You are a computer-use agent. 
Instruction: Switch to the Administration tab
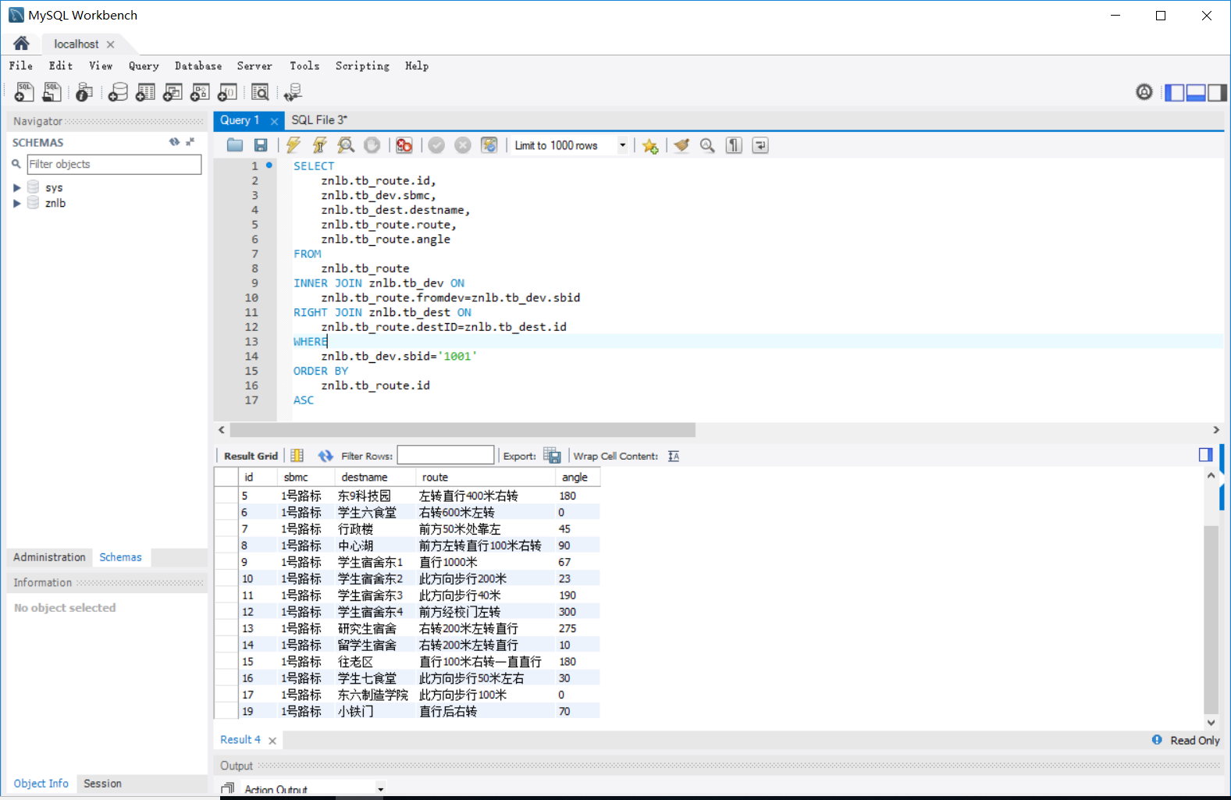[x=49, y=557]
